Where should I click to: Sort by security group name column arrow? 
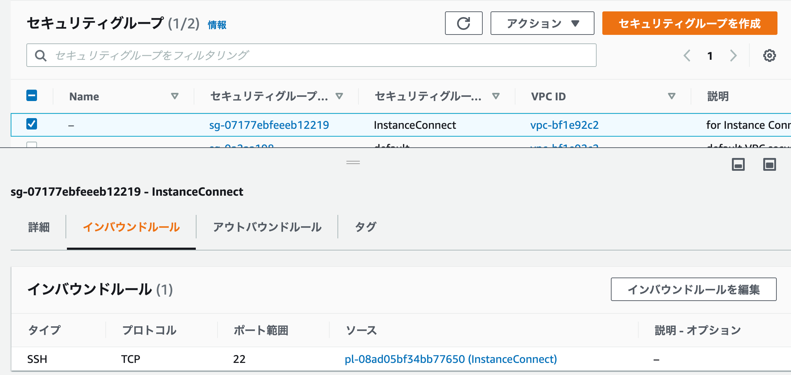click(496, 96)
